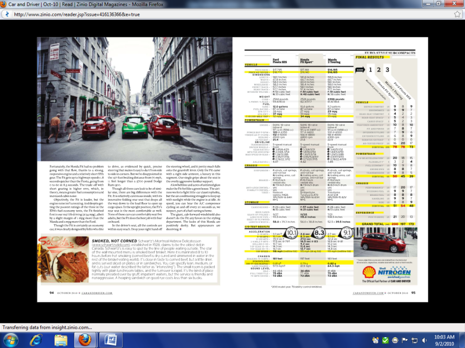Open the Action Center flag icon

405,340
